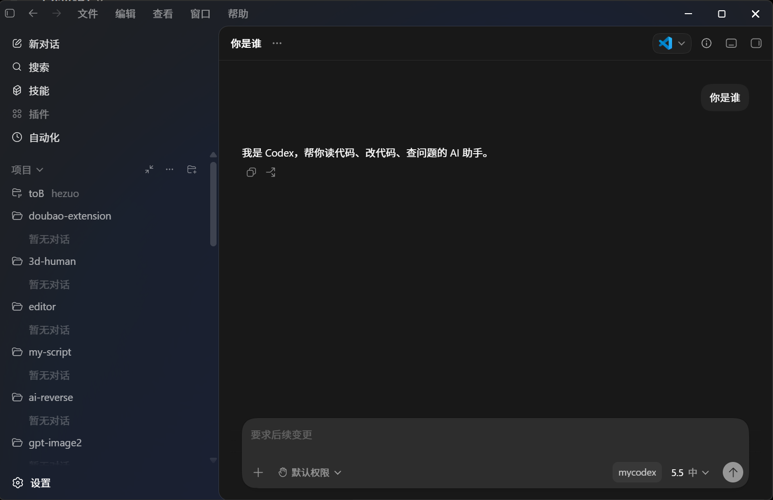Screen dimensions: 773x500
Task: Click 暂无对话 under editor
Action: coord(49,330)
